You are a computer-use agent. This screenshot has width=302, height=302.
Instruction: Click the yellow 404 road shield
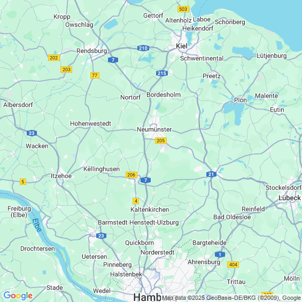[233, 265]
